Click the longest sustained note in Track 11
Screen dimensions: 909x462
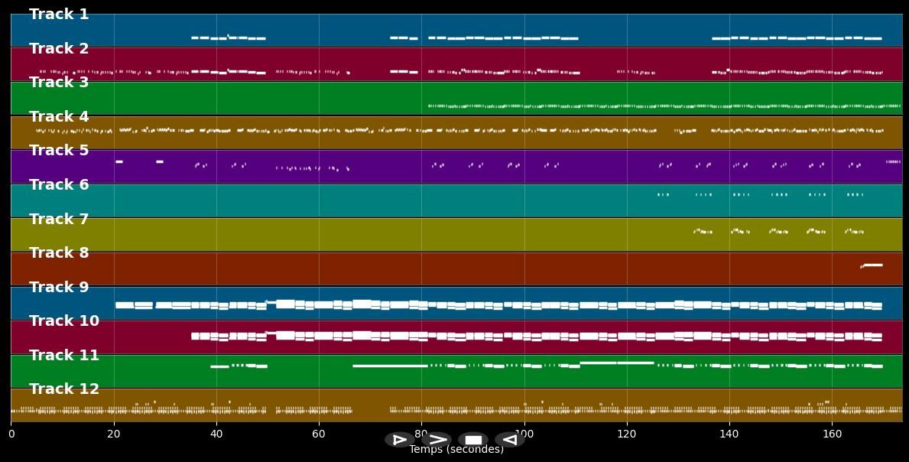click(390, 366)
